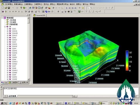The width and height of the screenshot is (140, 105).
Task: Click the rewind playback button
Action: 13,12
